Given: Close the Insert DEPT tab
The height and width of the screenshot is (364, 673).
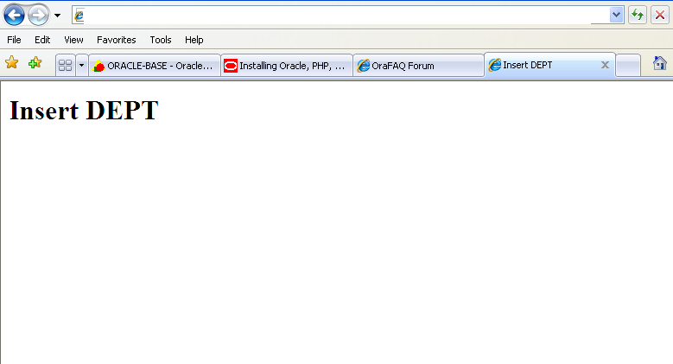Looking at the screenshot, I should tap(605, 65).
